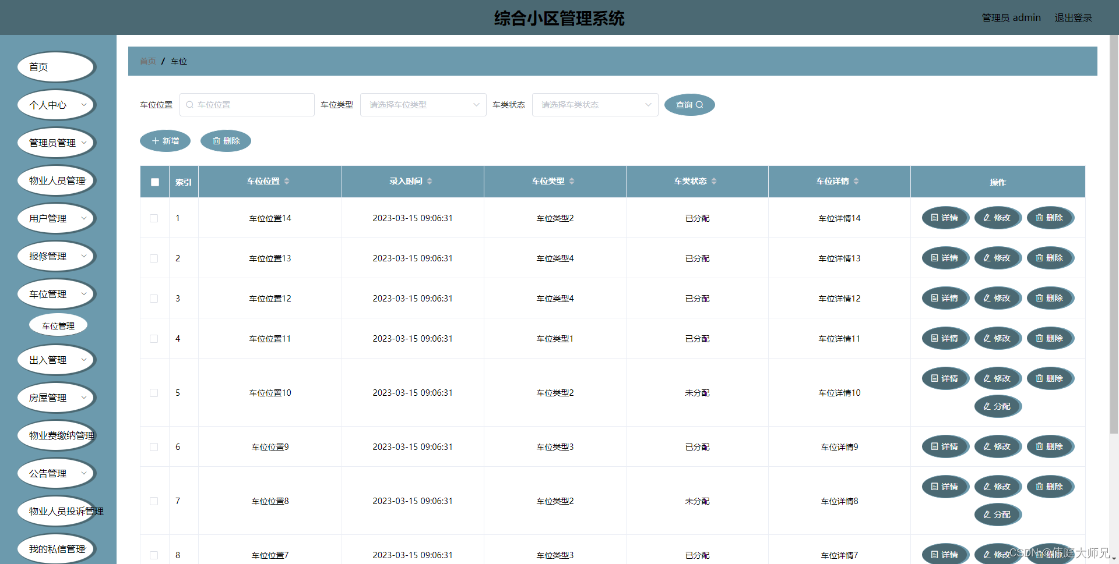This screenshot has height=564, width=1119.
Task: Check the checkbox for row 1
Action: point(154,218)
